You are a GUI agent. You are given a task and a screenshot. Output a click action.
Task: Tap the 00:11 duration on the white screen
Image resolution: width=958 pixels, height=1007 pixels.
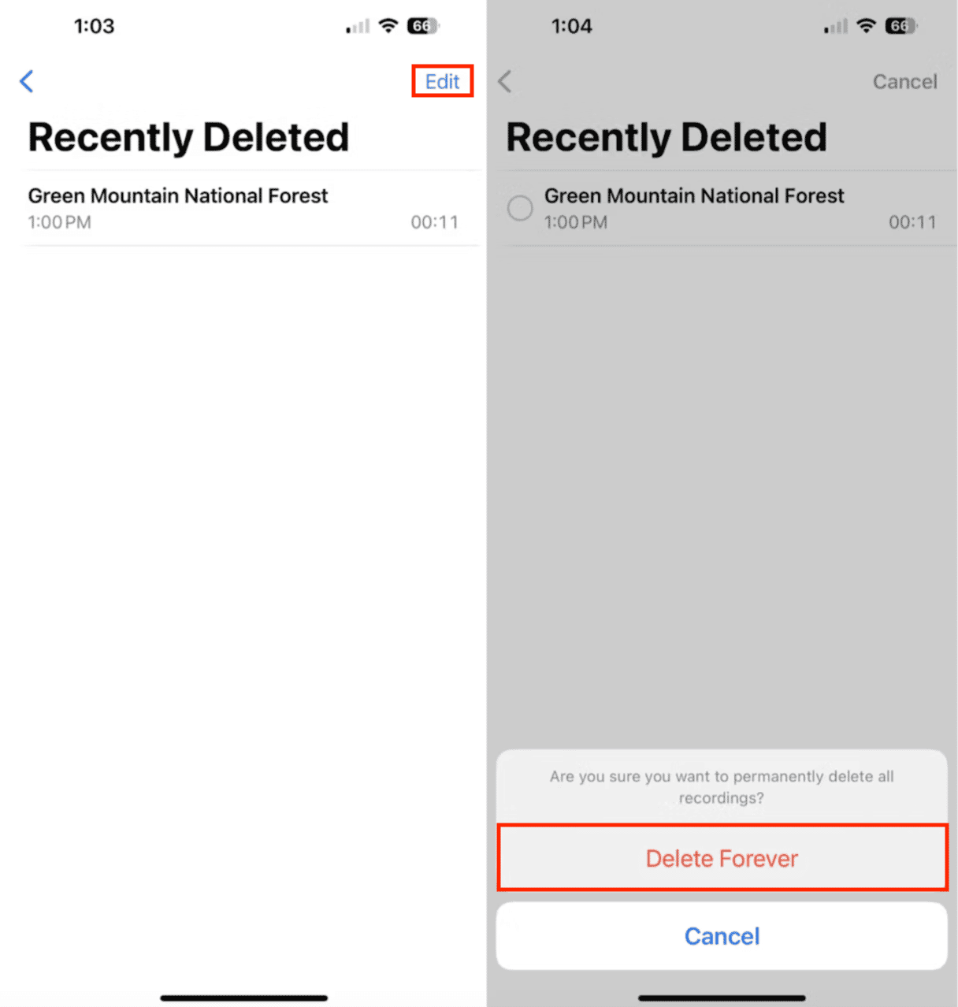pyautogui.click(x=434, y=222)
